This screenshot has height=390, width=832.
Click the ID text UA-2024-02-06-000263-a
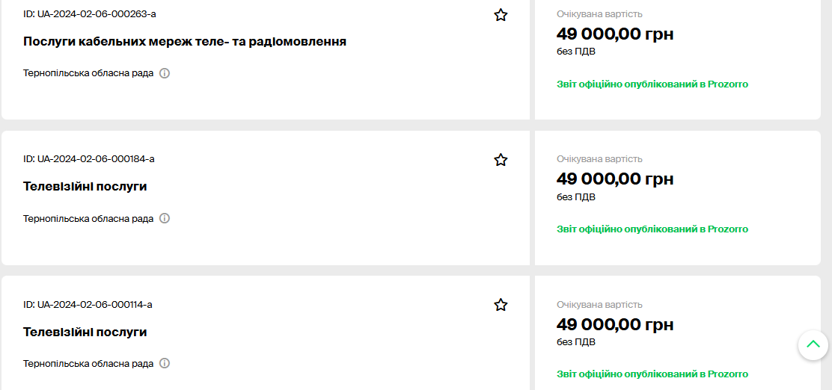(x=89, y=14)
